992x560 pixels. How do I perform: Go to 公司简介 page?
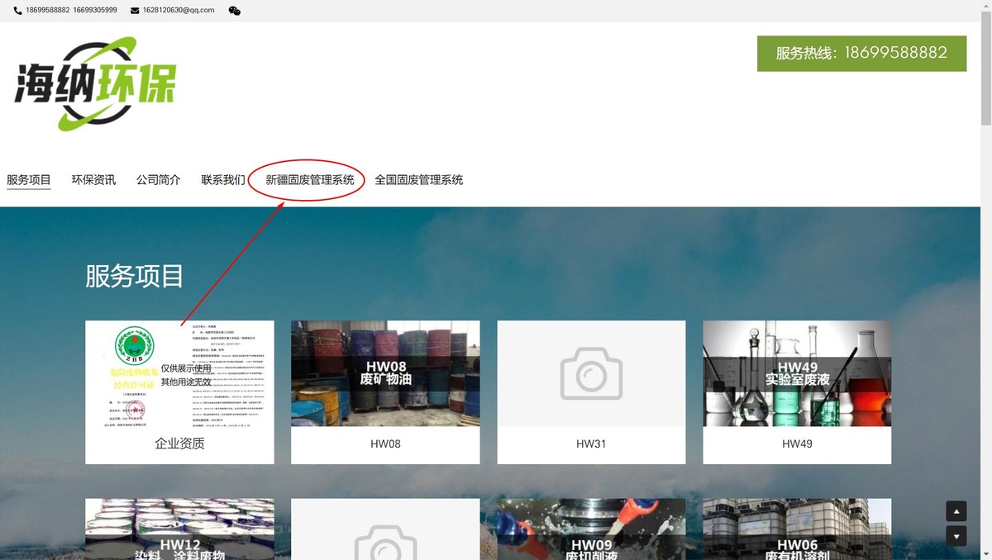(158, 179)
